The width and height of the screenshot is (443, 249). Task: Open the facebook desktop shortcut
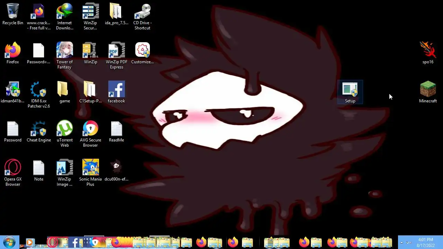pos(116,92)
